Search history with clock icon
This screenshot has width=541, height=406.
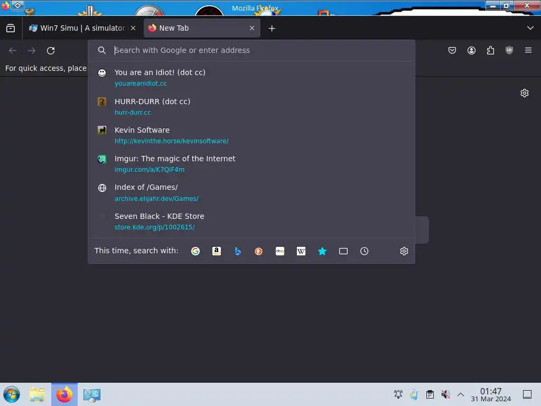click(365, 251)
